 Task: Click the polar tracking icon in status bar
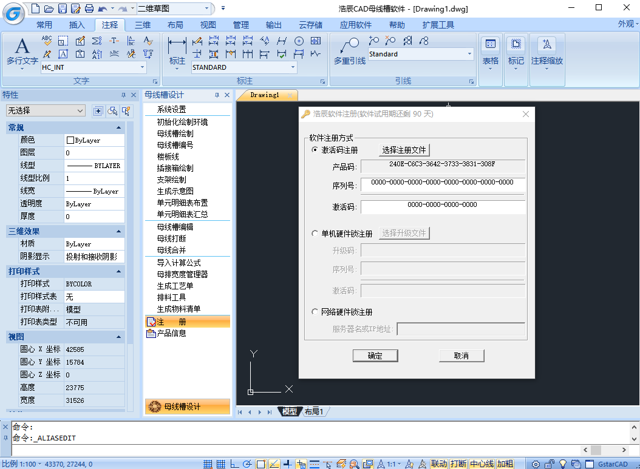[x=247, y=464]
